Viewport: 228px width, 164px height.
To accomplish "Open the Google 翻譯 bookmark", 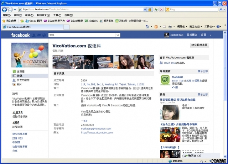I will [x=34, y=21].
